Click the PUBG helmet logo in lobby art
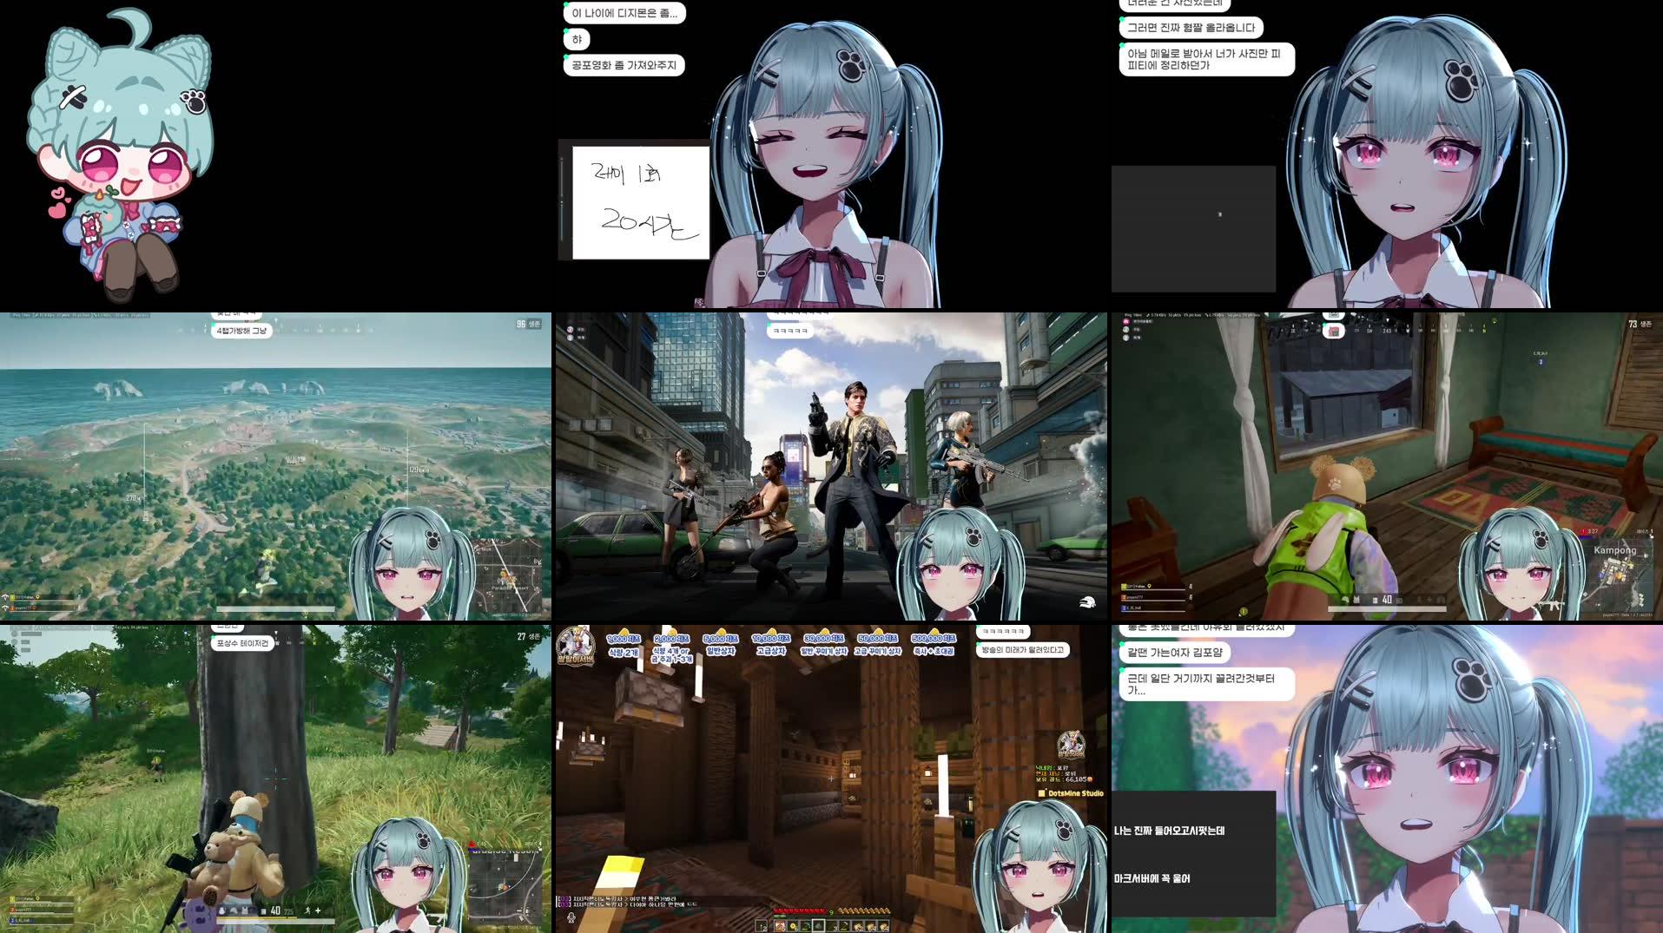The image size is (1663, 933). pos(1086,601)
